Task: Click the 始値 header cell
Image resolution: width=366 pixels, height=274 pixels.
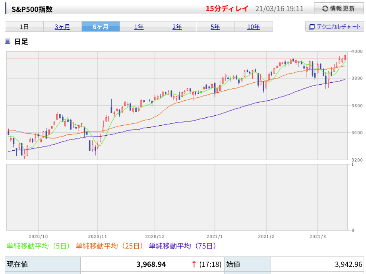Action: (248, 264)
